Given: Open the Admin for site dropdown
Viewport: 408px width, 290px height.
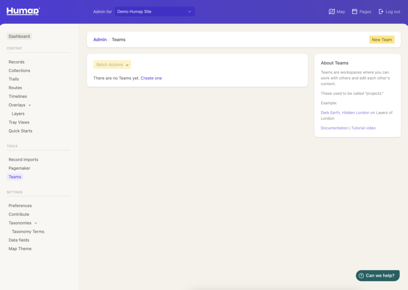Looking at the screenshot, I should [x=155, y=12].
